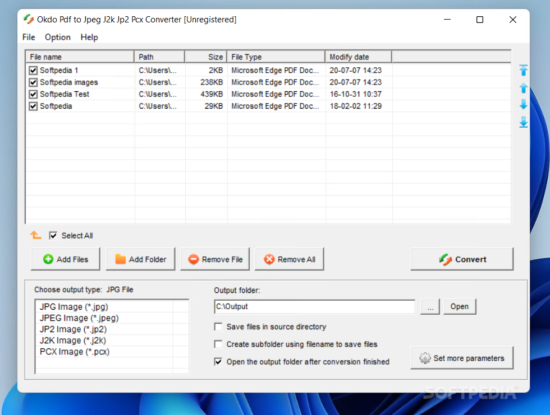The image size is (550, 415).
Task: Disable Open the output folder after conversion
Action: [x=218, y=361]
